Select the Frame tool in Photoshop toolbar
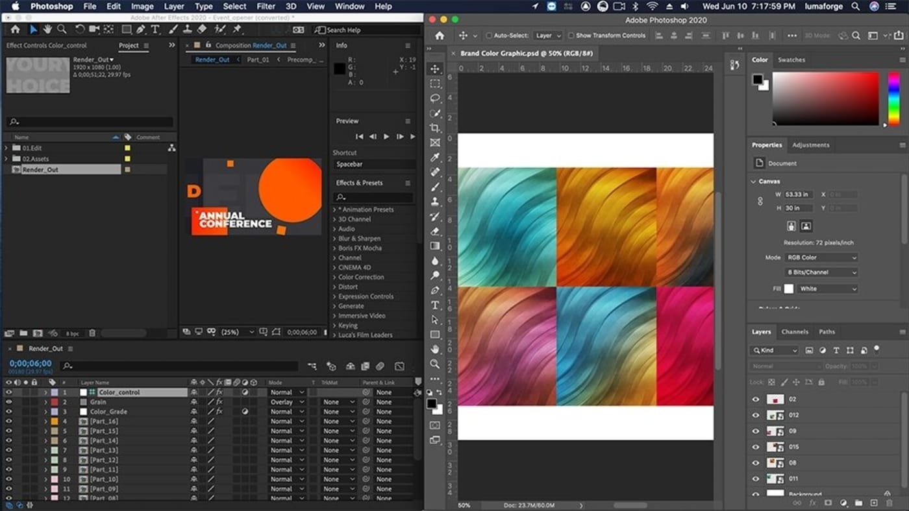The width and height of the screenshot is (909, 511). click(x=435, y=143)
